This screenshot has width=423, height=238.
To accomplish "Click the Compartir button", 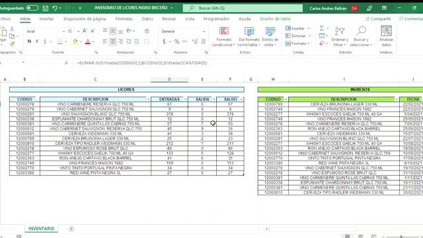I will (378, 19).
